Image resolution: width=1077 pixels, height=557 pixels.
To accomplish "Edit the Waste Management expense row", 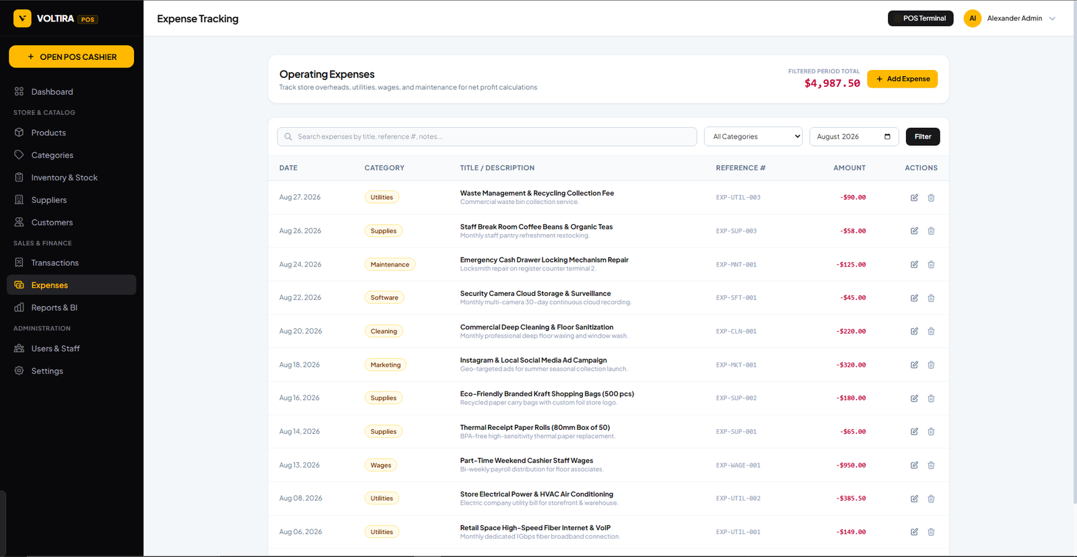I will [914, 198].
